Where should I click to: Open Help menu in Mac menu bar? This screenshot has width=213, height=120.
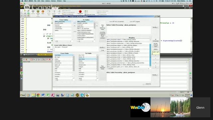[65, 1]
